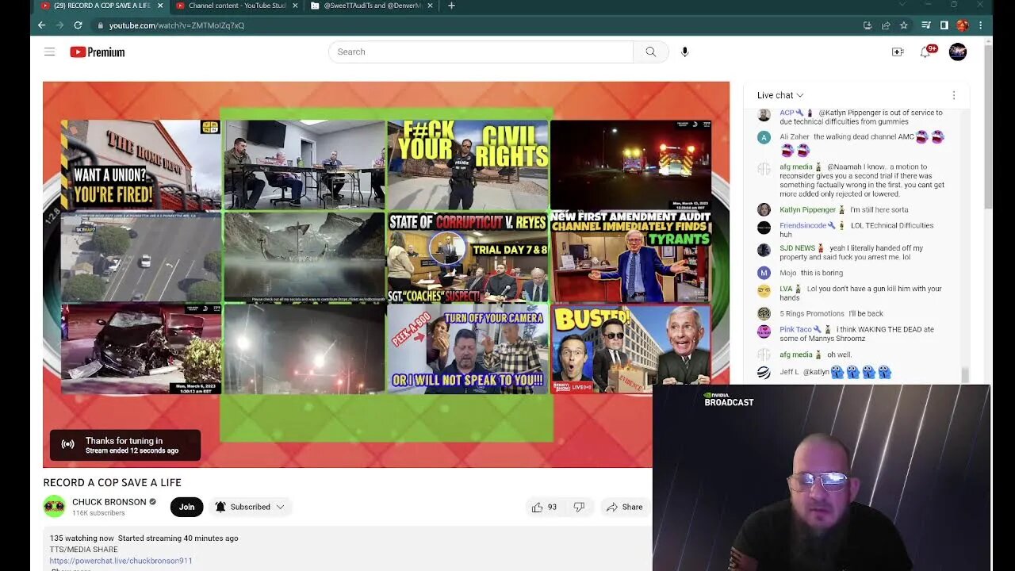
Task: Click the video title RECORD A COP SAVE A LIFE
Action: pos(112,482)
